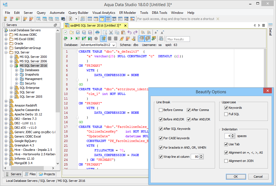Check the Full SQL uppercase option
Image resolution: width=276 pixels, height=186 pixels.
coord(226,114)
